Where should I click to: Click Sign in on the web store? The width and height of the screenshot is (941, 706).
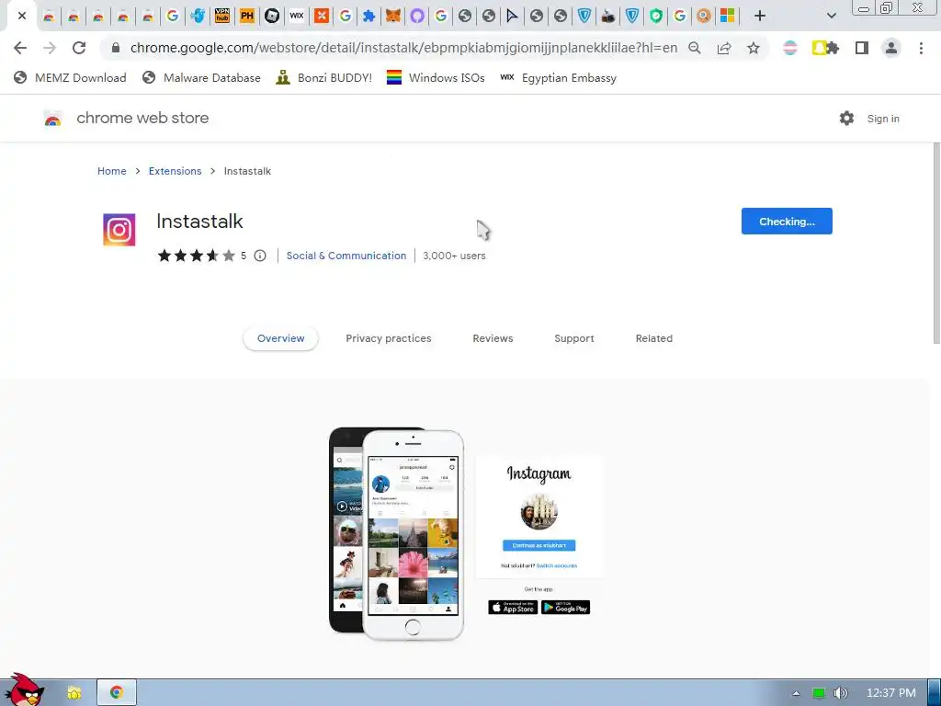point(883,119)
